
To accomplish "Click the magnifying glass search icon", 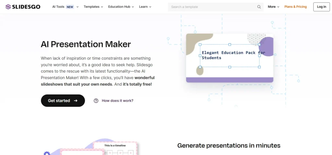I will pos(259,7).
